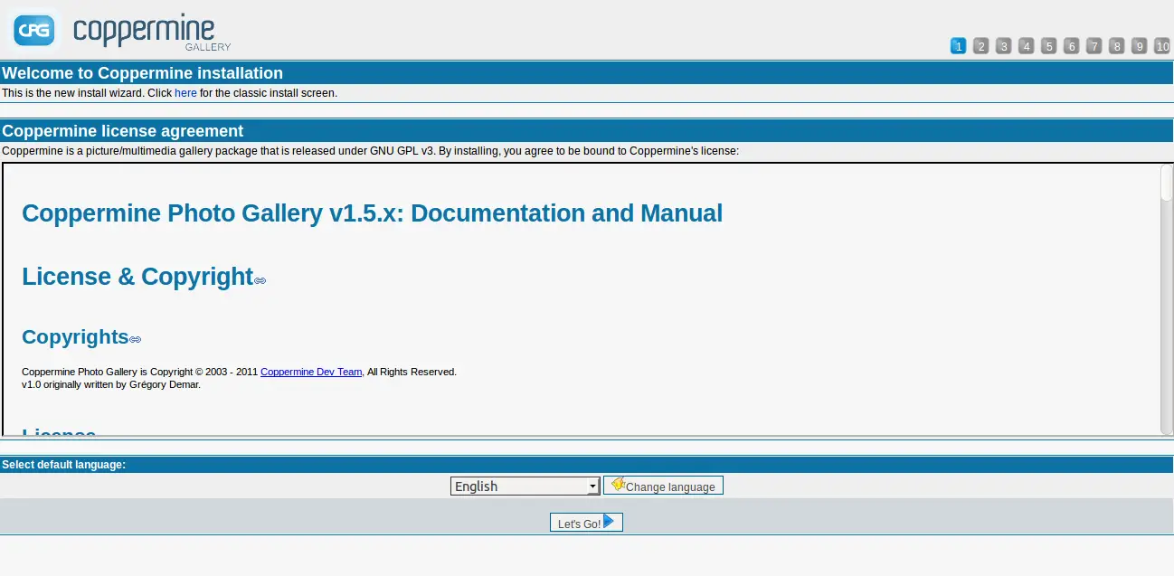Open the default language dropdown
1174x576 pixels.
coord(525,486)
